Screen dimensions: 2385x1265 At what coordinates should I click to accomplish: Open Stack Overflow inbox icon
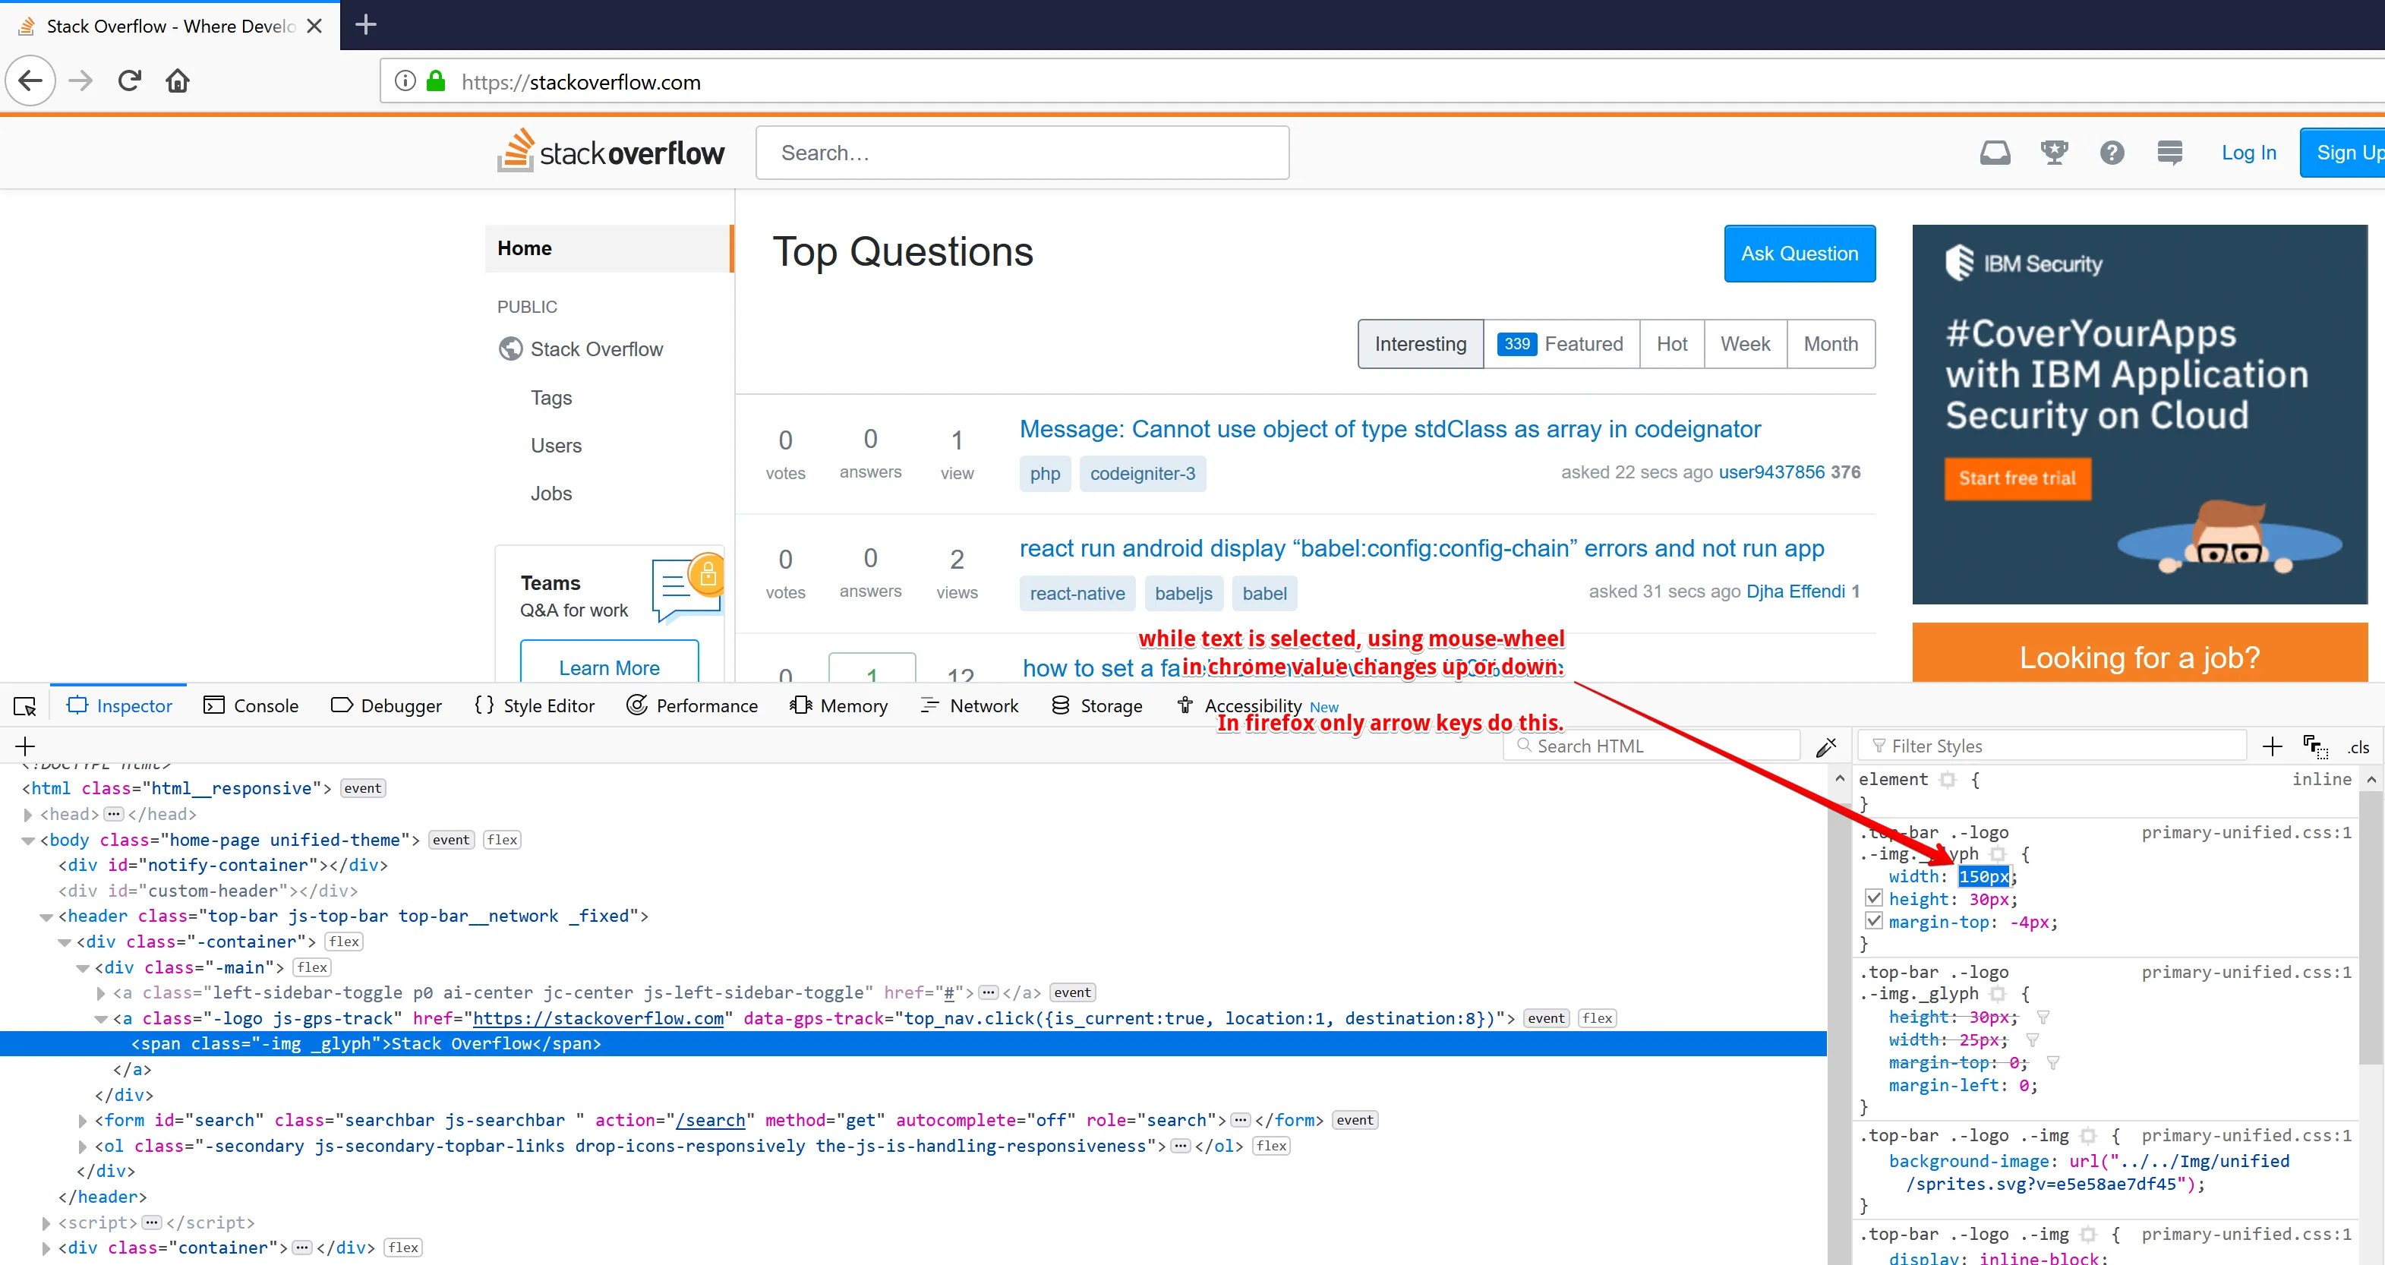tap(1994, 153)
